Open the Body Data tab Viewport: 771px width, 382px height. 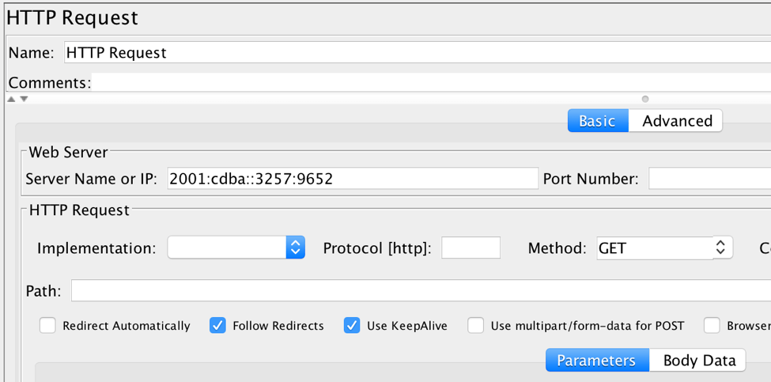click(697, 361)
